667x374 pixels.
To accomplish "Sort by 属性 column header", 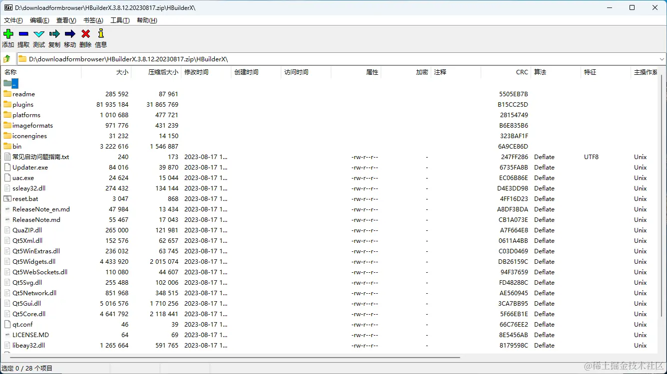I will click(356, 72).
